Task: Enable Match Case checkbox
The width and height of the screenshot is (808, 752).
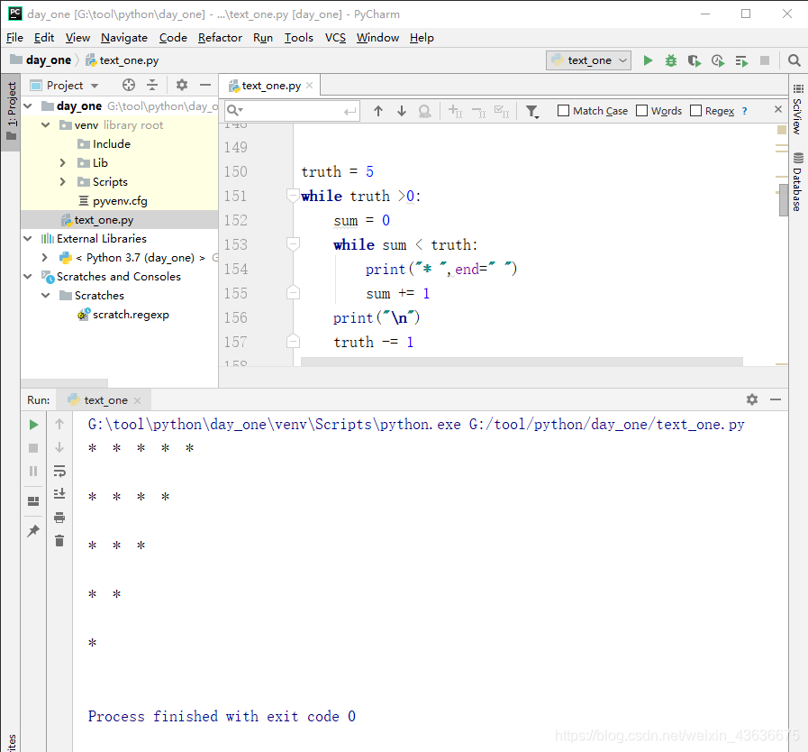Action: [563, 111]
